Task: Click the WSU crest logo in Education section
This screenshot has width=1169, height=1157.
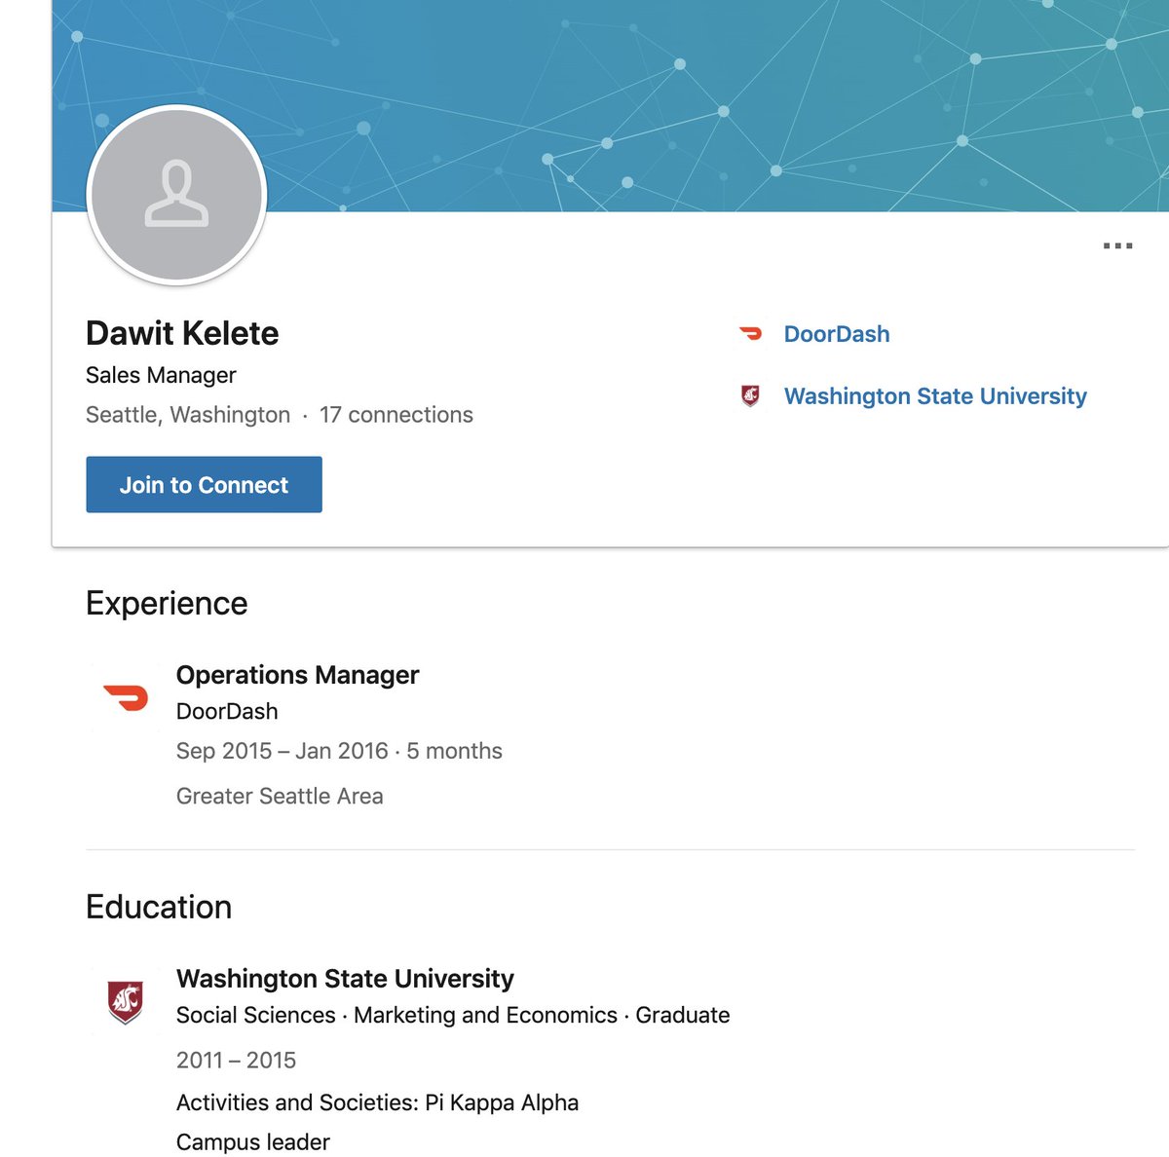Action: [x=126, y=1001]
